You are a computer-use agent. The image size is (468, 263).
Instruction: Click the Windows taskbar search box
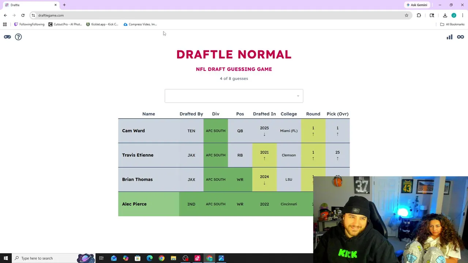[53, 258]
